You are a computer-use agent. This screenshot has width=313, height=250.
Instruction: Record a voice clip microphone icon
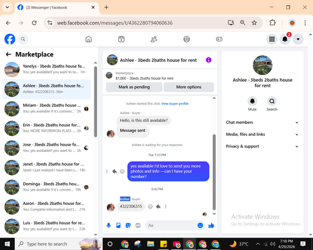point(108,225)
